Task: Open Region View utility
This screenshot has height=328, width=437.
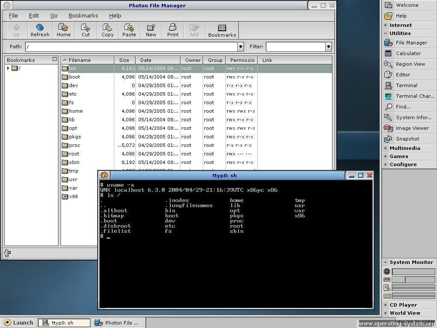Action: click(x=409, y=64)
